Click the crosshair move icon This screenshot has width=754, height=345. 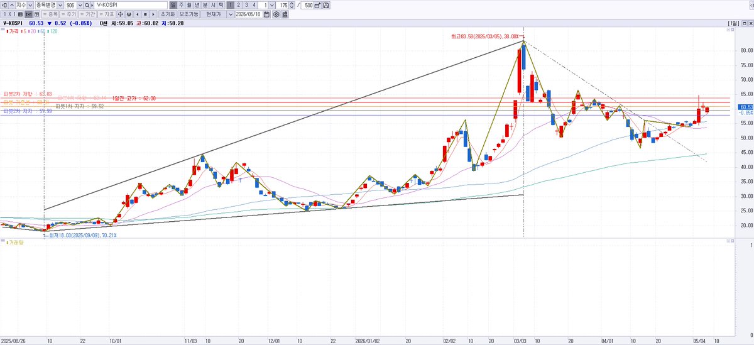pyautogui.click(x=120, y=14)
